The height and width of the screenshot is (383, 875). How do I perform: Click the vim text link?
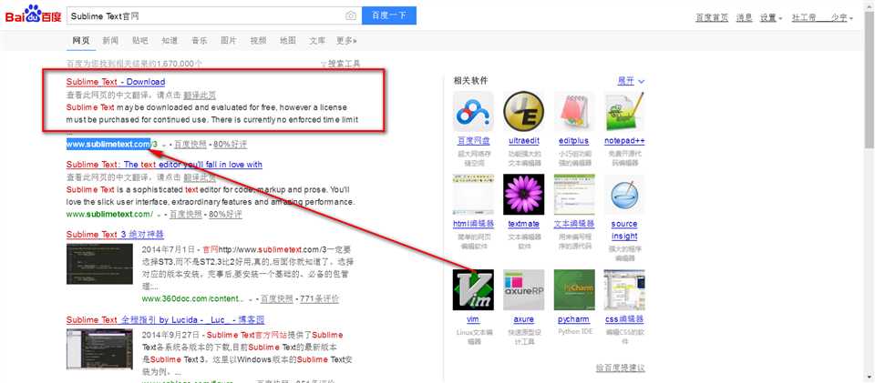pos(473,319)
